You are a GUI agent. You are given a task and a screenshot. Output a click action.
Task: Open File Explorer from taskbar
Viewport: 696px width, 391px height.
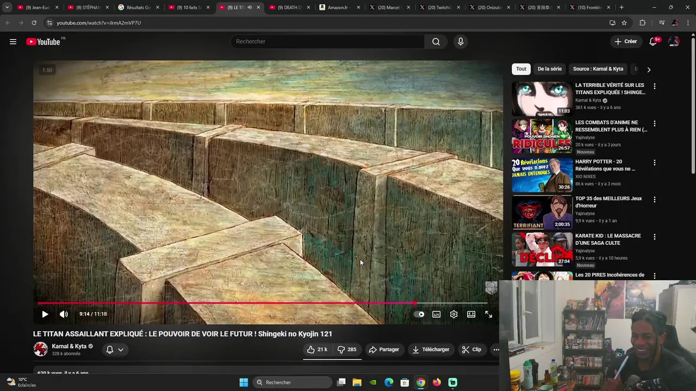pos(357,382)
